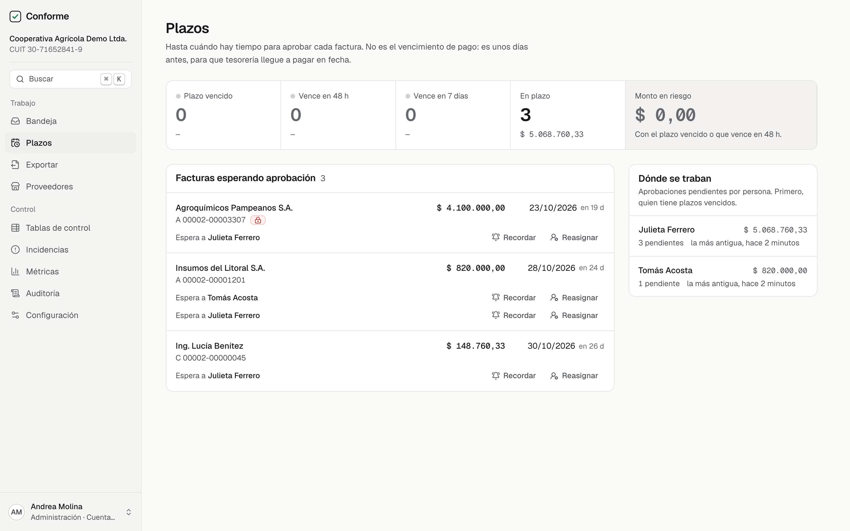Click the Métricas bar chart icon
The width and height of the screenshot is (850, 531).
click(x=15, y=271)
